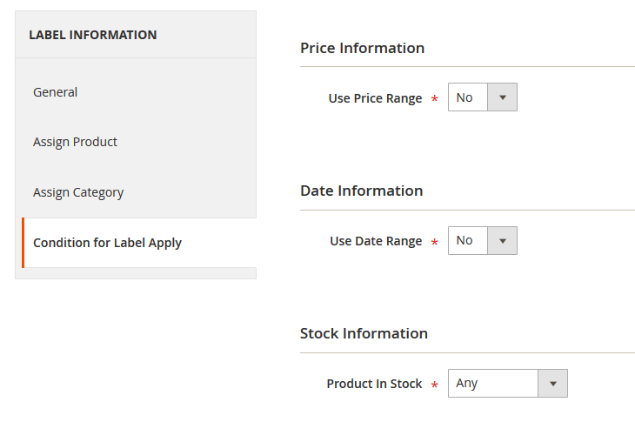Expand the Product In Stock dropdown
635x422 pixels.
coord(493,383)
